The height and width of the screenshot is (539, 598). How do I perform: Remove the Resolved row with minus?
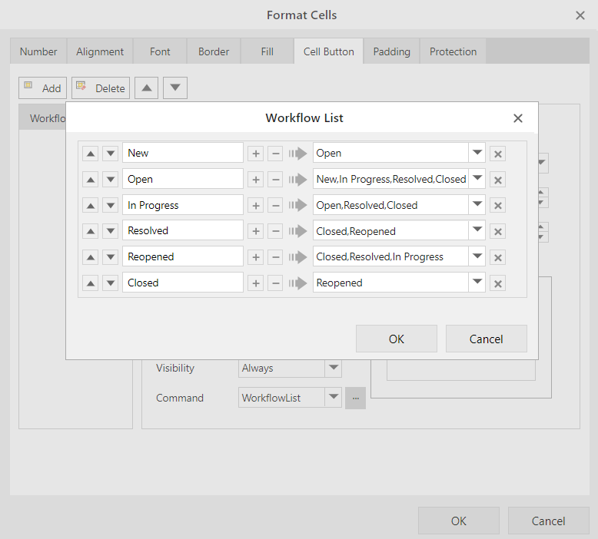click(x=275, y=231)
